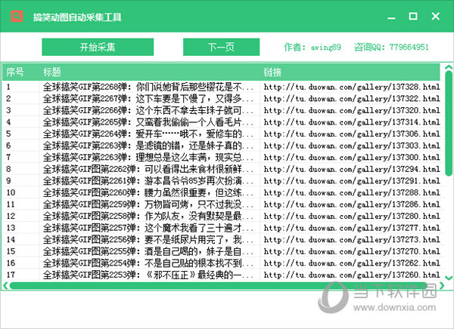
Task: Click the vertical scrollbar down arrow
Action: click(449, 278)
